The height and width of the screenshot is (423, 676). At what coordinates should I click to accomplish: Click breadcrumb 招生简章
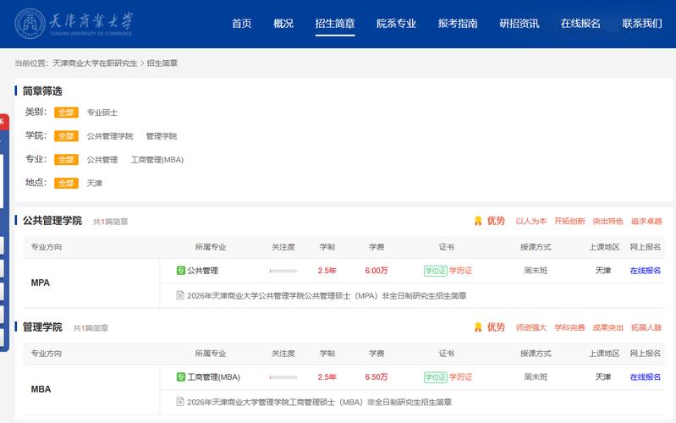[162, 63]
